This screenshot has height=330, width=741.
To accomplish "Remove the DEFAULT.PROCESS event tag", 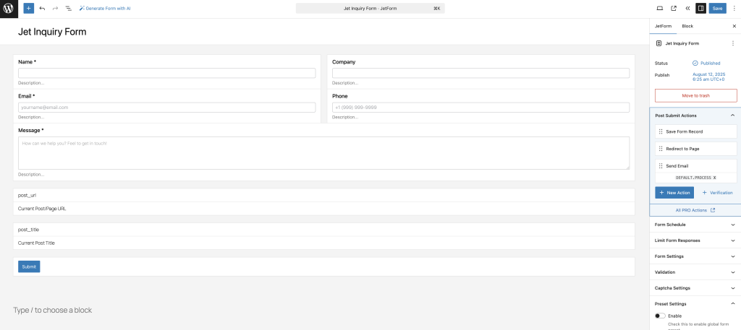I will click(714, 178).
